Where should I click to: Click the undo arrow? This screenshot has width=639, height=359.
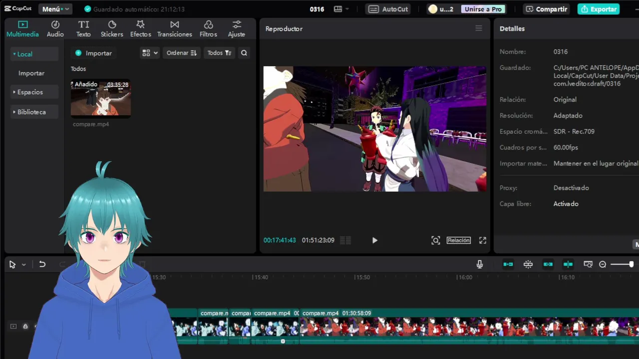[42, 264]
